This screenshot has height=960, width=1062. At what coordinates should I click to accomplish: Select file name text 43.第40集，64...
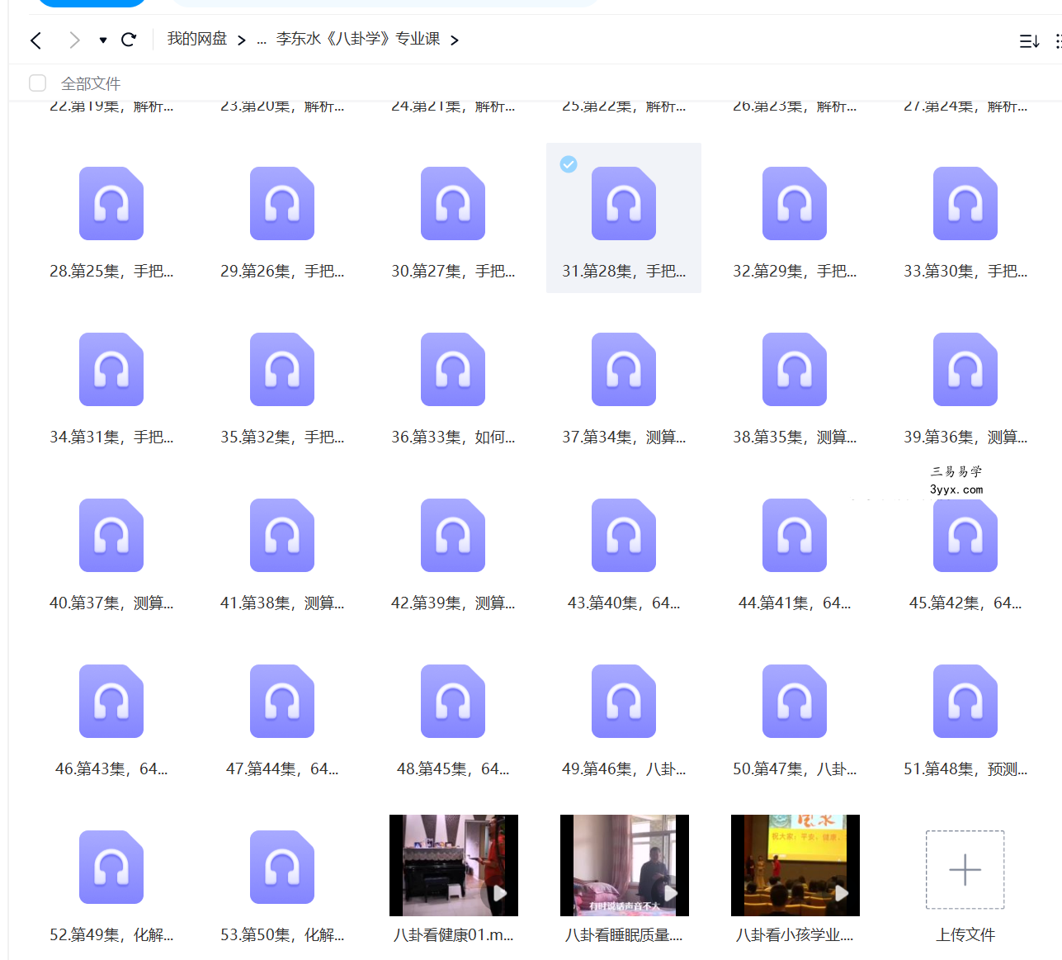624,603
